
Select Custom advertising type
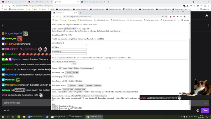[68, 72]
